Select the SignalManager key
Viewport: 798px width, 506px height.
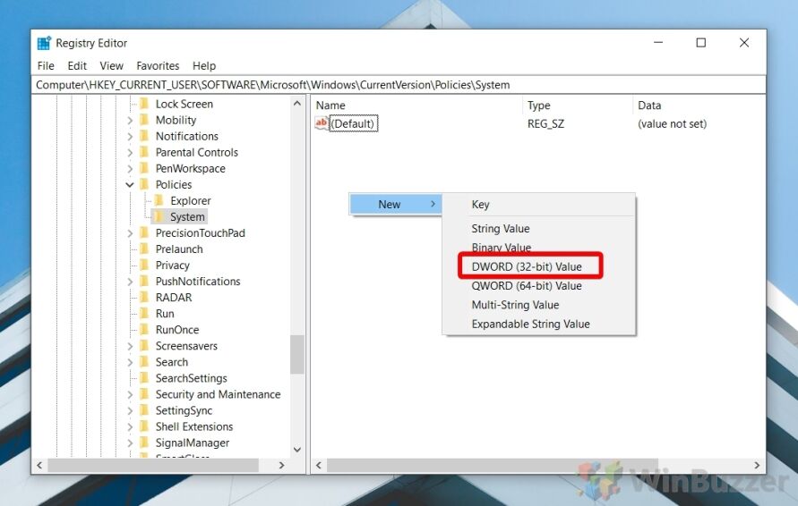(x=193, y=443)
